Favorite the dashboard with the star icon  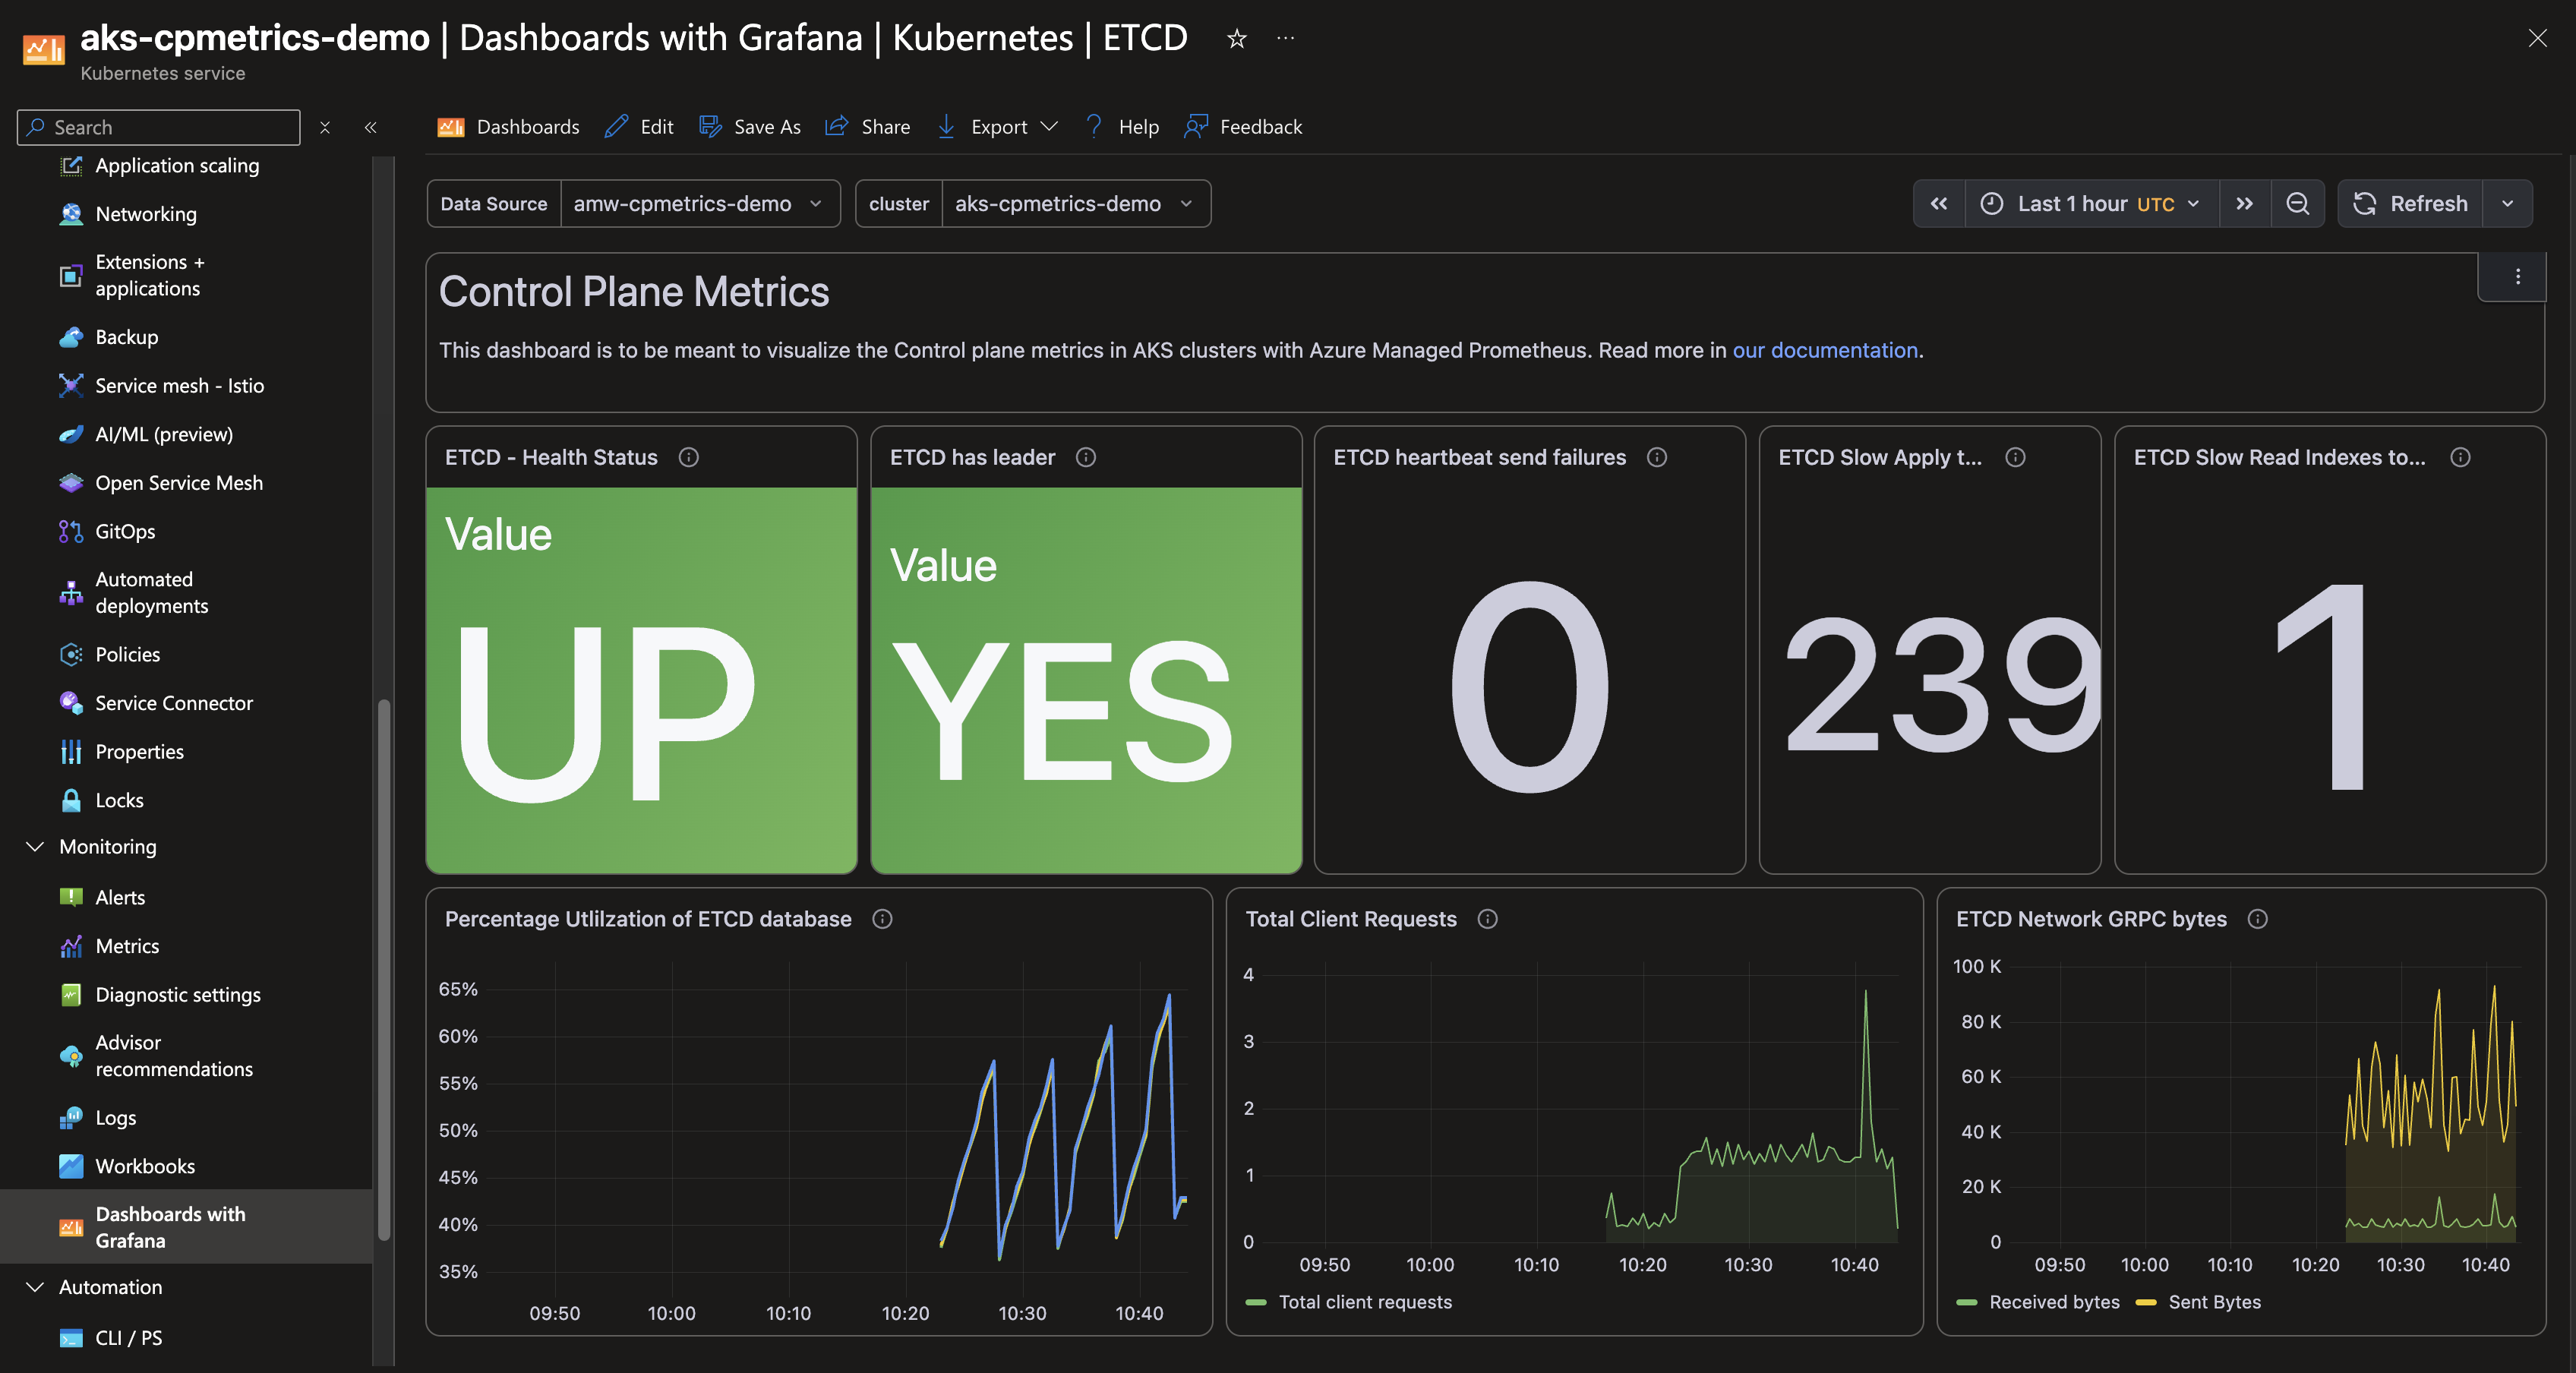click(1236, 39)
